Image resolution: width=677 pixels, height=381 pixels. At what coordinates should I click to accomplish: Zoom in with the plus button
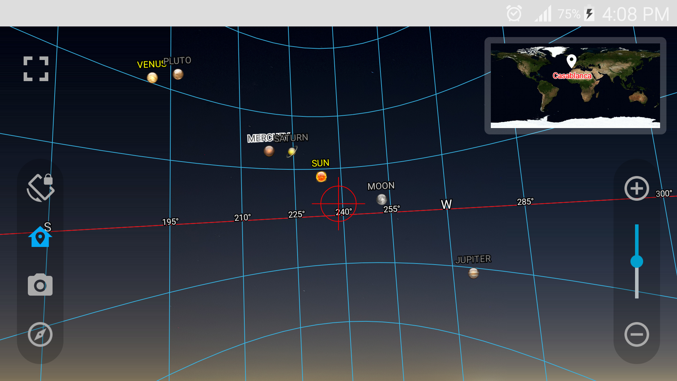(637, 188)
